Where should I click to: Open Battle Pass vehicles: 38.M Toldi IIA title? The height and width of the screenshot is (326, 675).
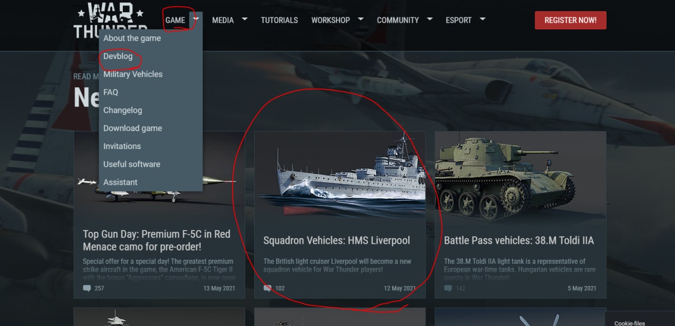click(519, 240)
